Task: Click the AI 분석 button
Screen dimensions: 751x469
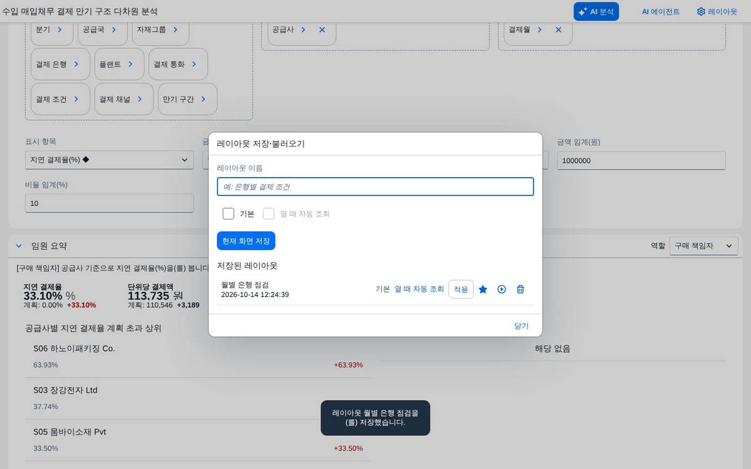Action: (x=596, y=11)
